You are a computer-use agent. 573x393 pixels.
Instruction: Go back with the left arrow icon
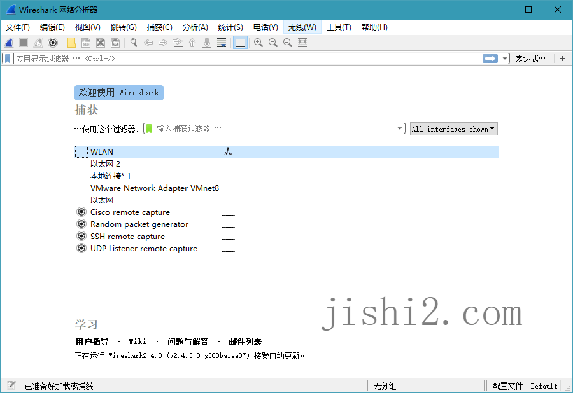(148, 43)
